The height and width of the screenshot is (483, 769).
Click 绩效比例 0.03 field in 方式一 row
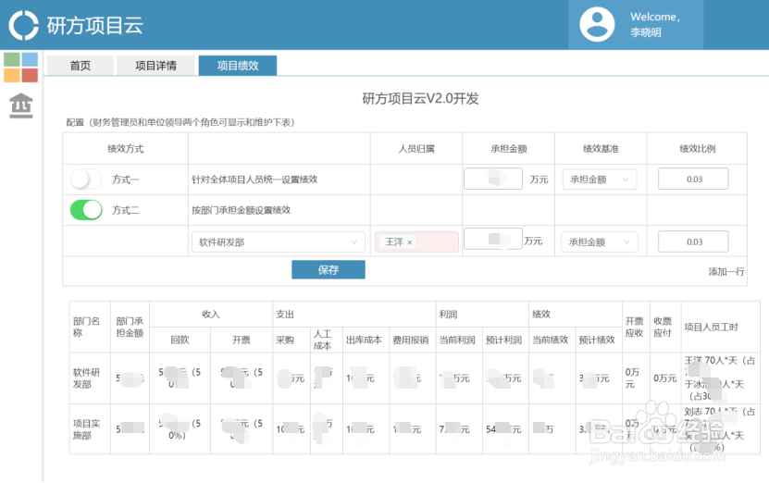tap(693, 179)
